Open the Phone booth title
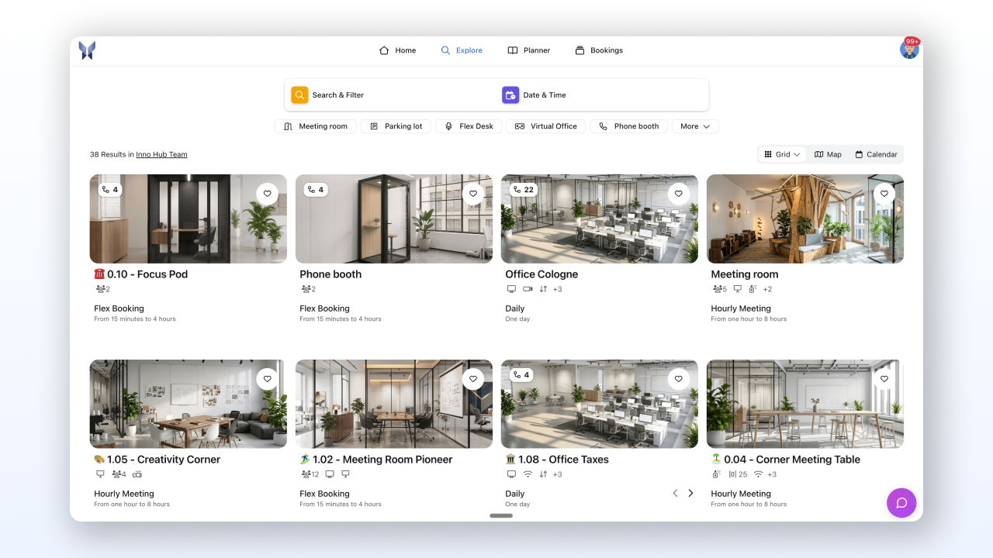Screen dimensions: 993x558 click(330, 274)
